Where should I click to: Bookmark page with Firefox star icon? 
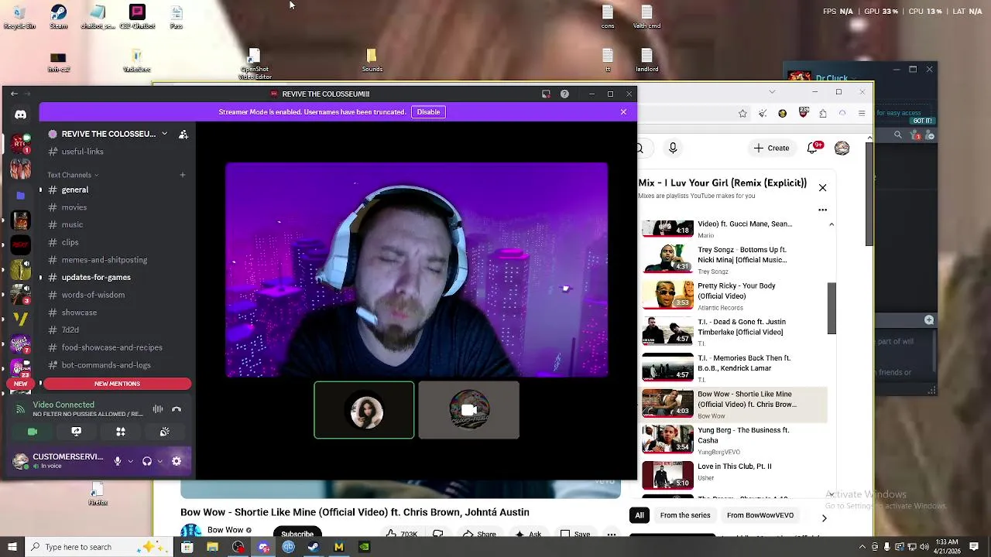point(742,114)
